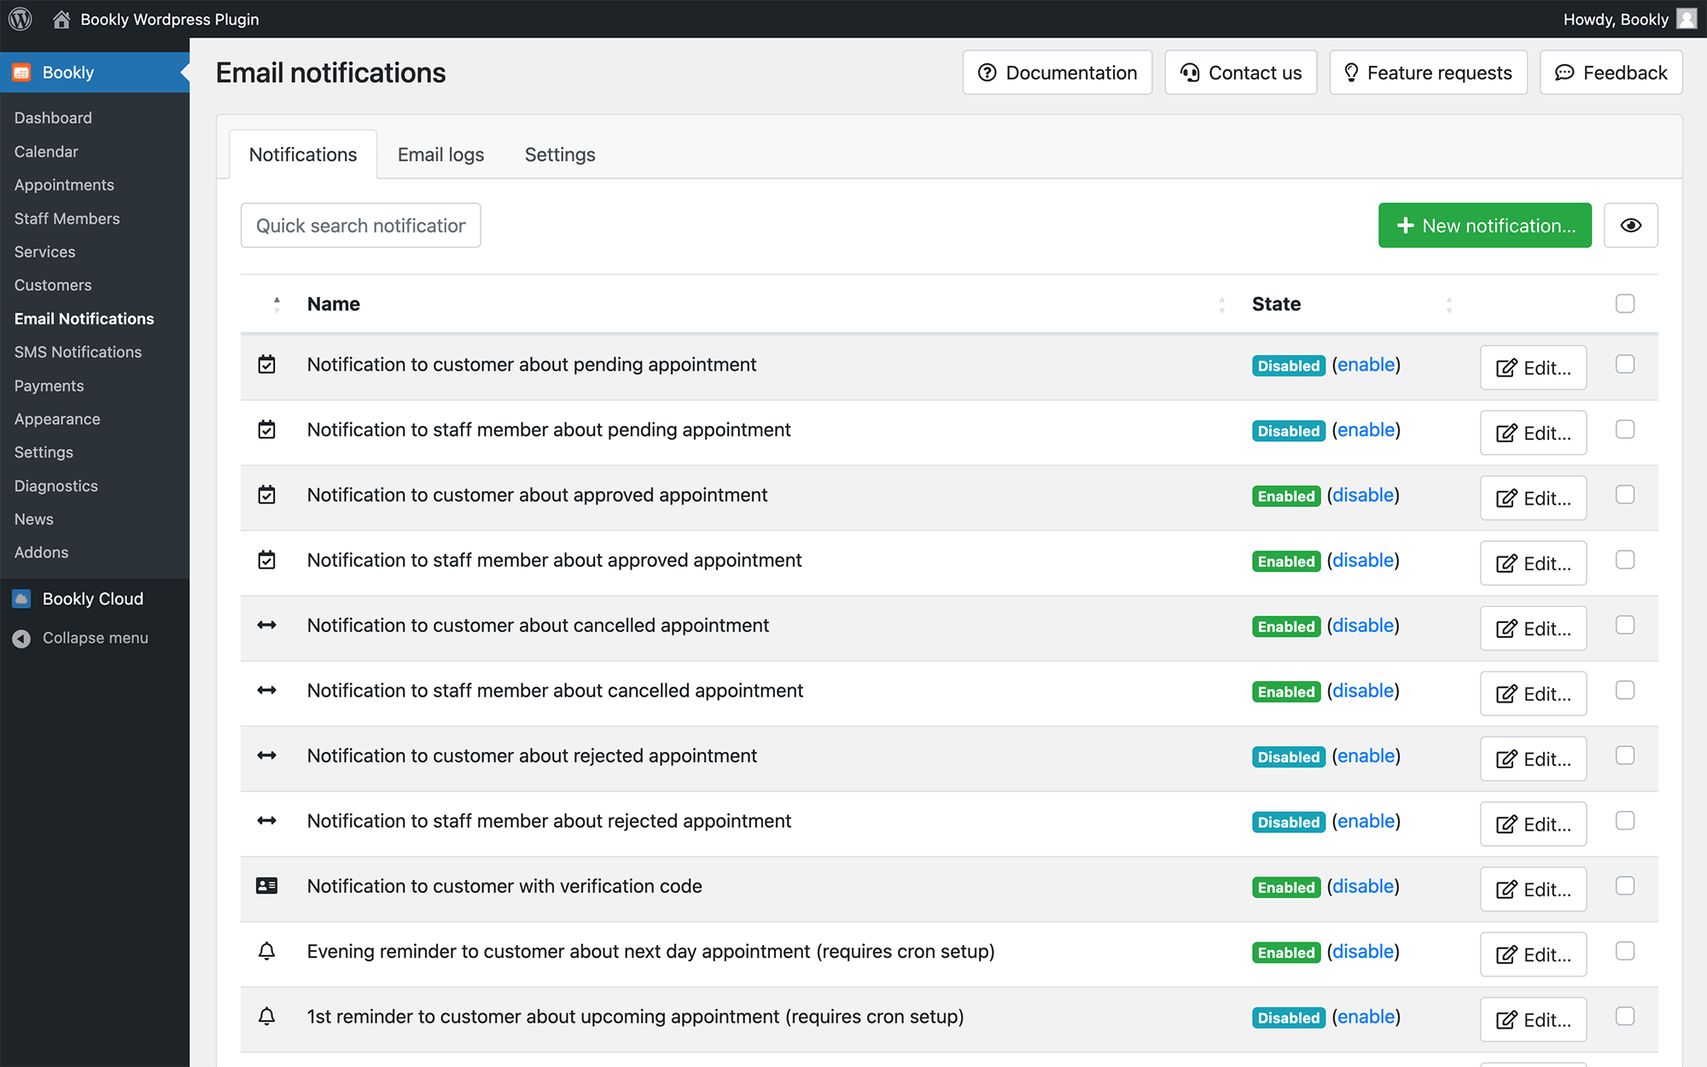
Task: Click Howdy Bookly user avatar
Action: pos(1687,19)
